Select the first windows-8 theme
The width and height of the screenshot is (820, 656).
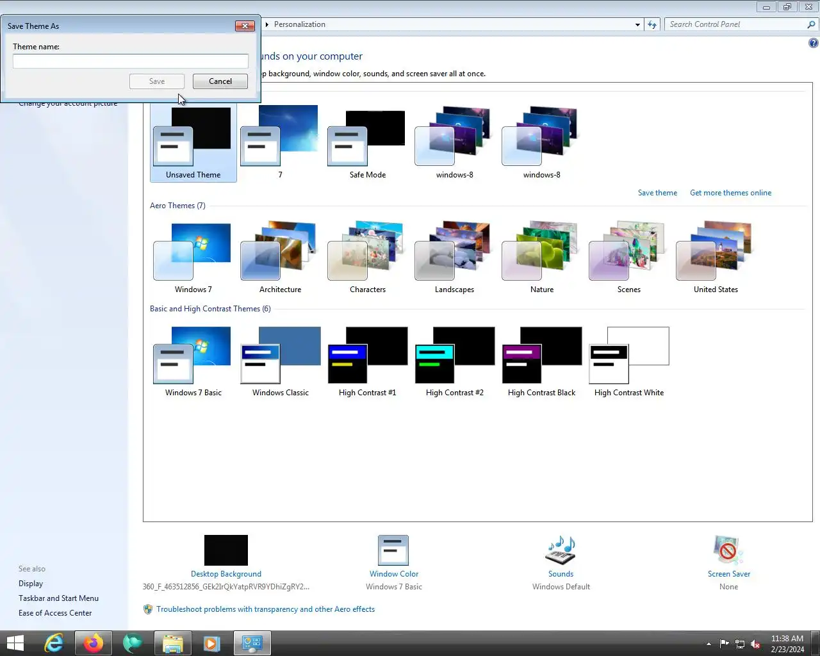pos(454,143)
